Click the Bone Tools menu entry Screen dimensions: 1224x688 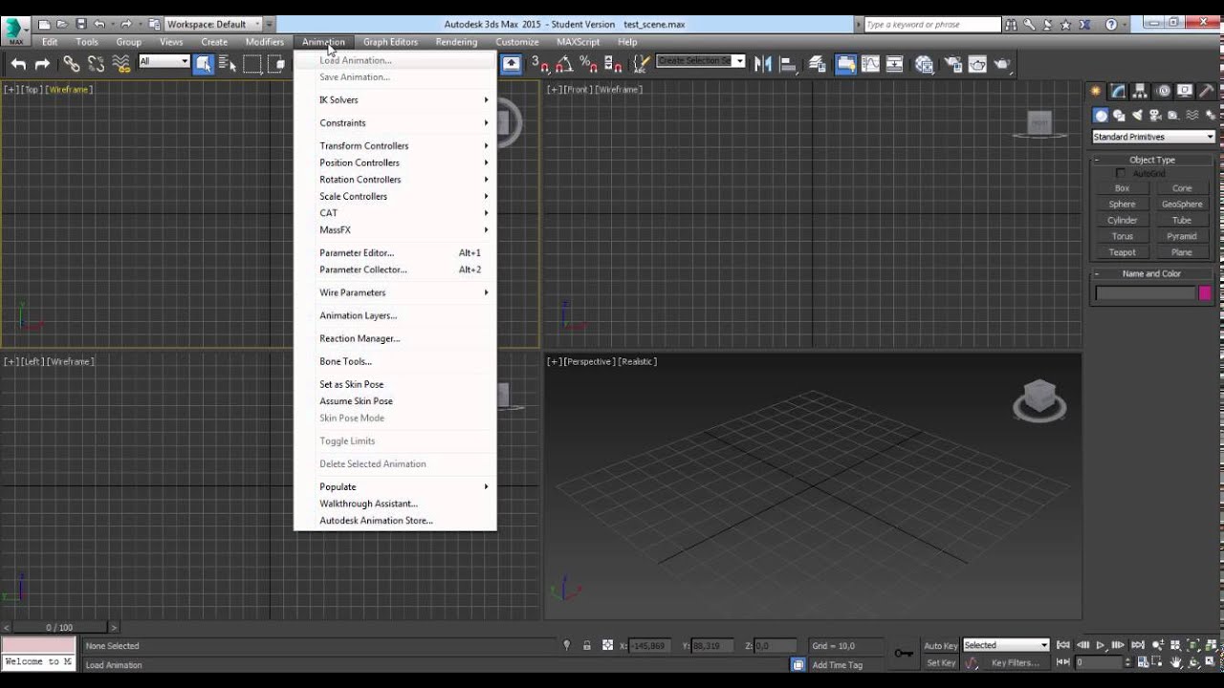395,361
